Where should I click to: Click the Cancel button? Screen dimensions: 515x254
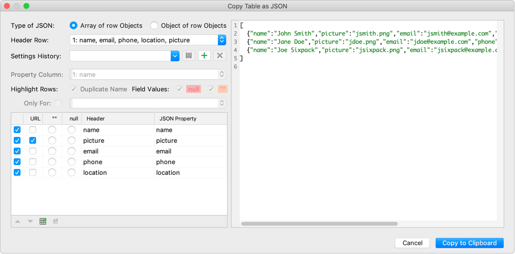[x=412, y=243]
